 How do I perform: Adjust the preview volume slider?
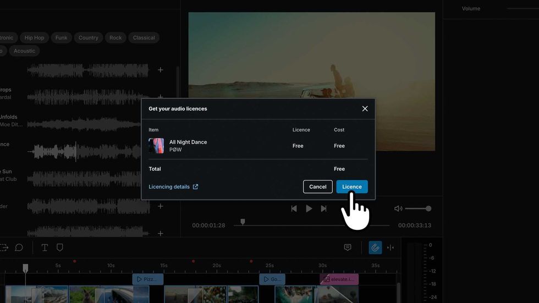coord(418,208)
